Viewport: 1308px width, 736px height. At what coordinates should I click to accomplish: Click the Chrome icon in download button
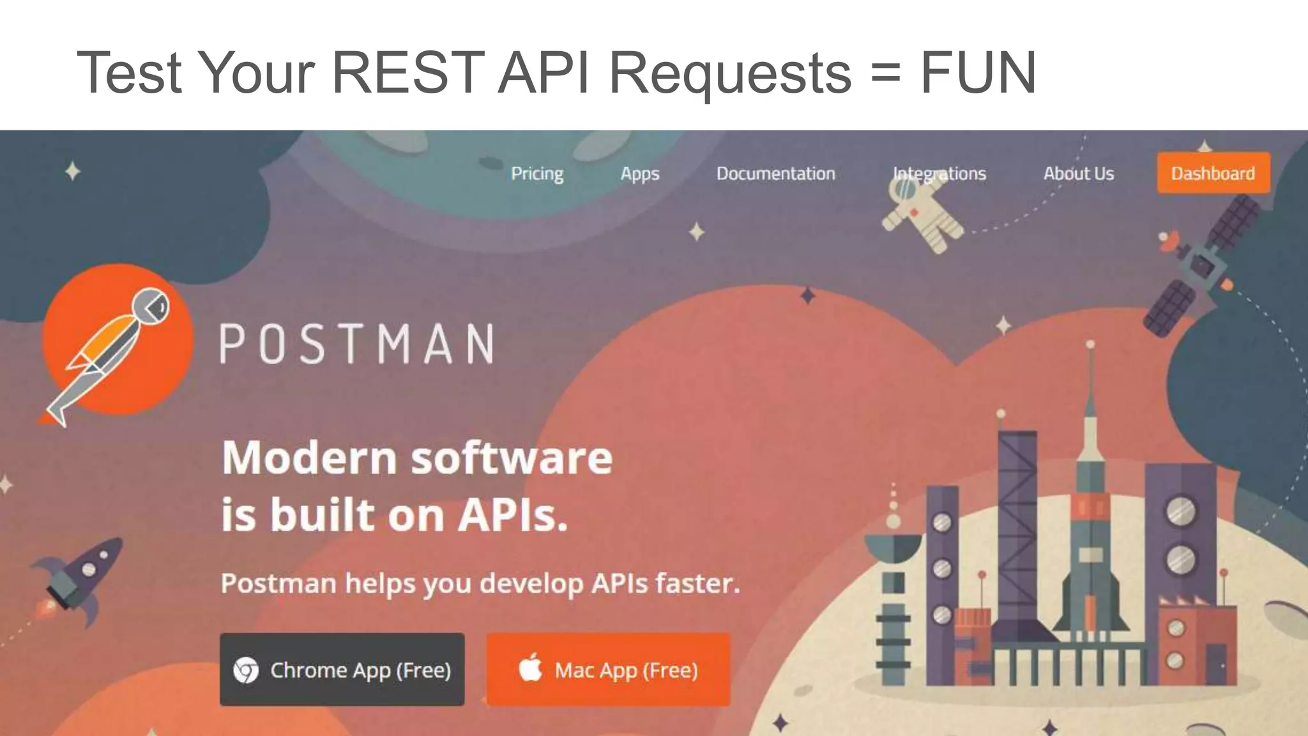pos(246,670)
